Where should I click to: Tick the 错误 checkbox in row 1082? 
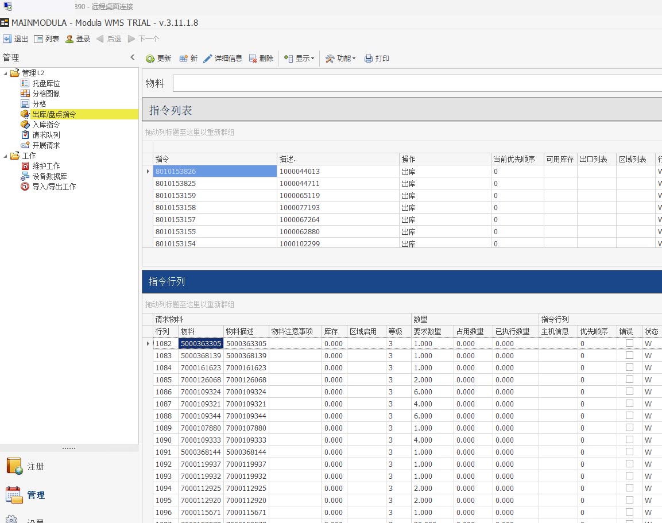coord(629,343)
